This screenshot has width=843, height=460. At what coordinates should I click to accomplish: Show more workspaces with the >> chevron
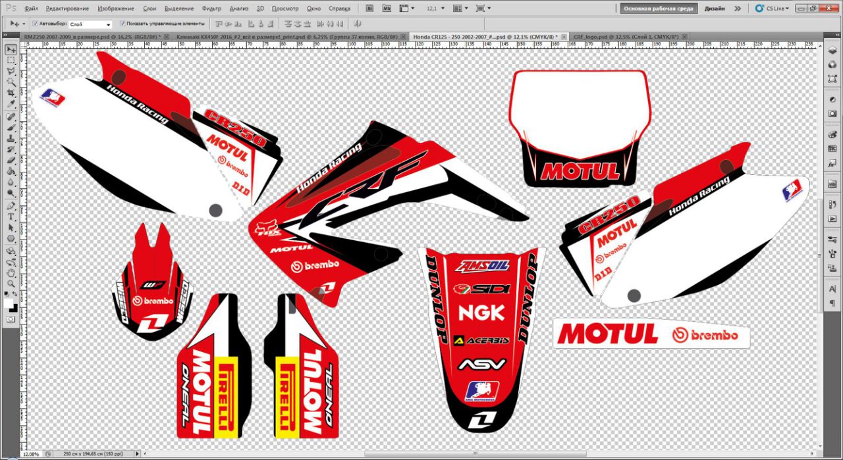[x=737, y=9]
